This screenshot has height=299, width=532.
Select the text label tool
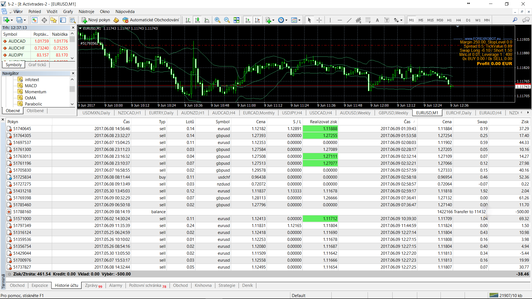pos(387,20)
